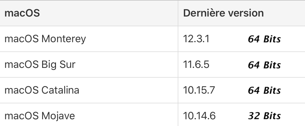The image size is (305, 126).
Task: Click the "64 Bits" label for Big Sur
Action: (x=264, y=65)
